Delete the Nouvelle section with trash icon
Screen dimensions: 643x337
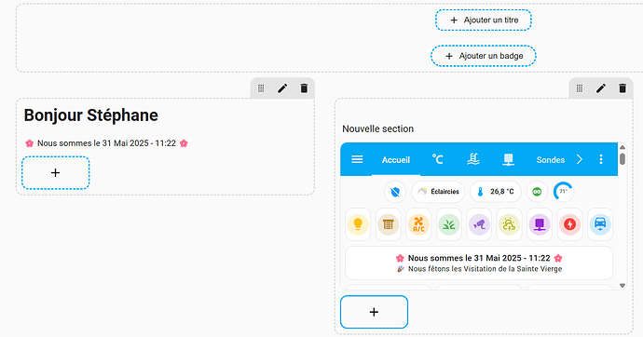[622, 88]
